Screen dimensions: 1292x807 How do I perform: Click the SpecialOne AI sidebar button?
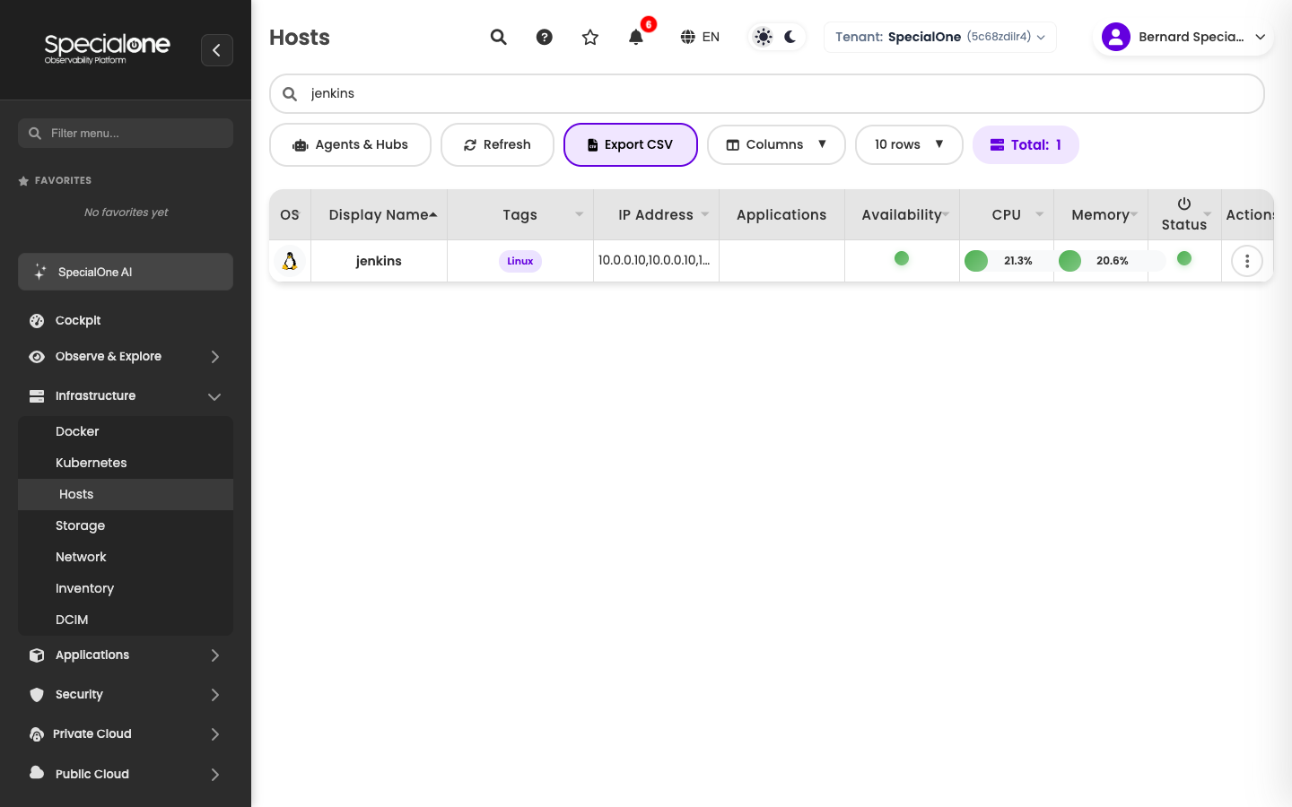click(126, 272)
